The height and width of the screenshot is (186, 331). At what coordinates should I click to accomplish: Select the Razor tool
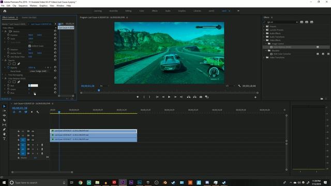point(4,120)
